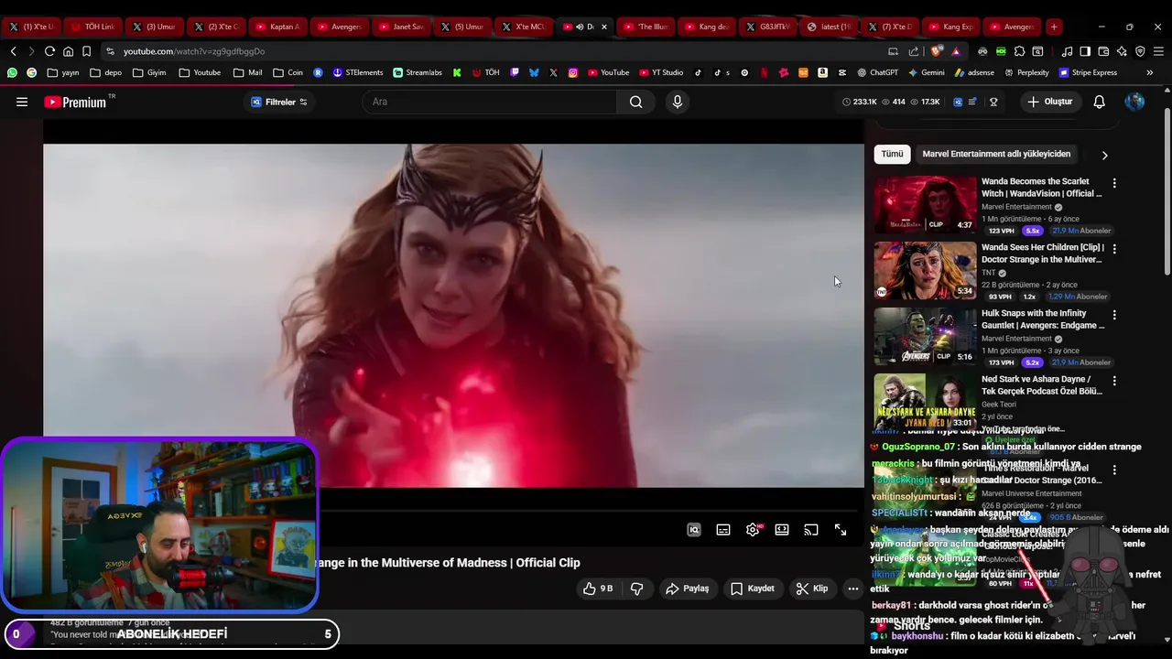Viewport: 1172px width, 659px height.
Task: Open ChatGPT bookmark
Action: [x=877, y=72]
